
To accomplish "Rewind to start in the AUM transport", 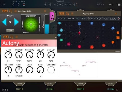I will [13, 4].
